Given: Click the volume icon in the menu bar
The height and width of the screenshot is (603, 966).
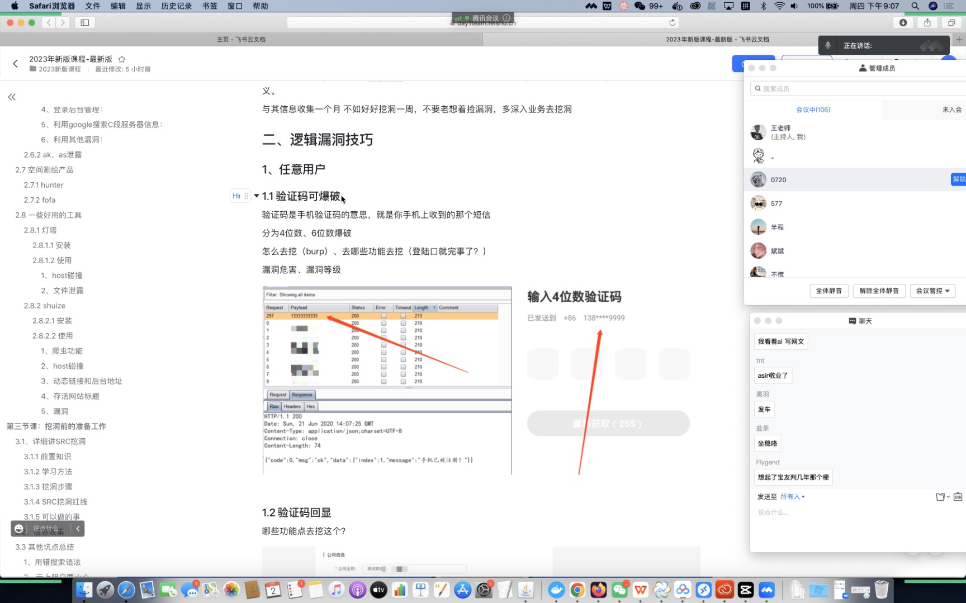Looking at the screenshot, I should (794, 6).
